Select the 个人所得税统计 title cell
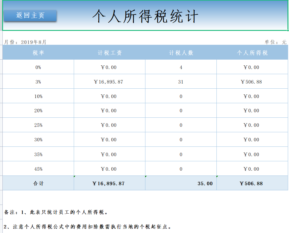 tap(145, 16)
